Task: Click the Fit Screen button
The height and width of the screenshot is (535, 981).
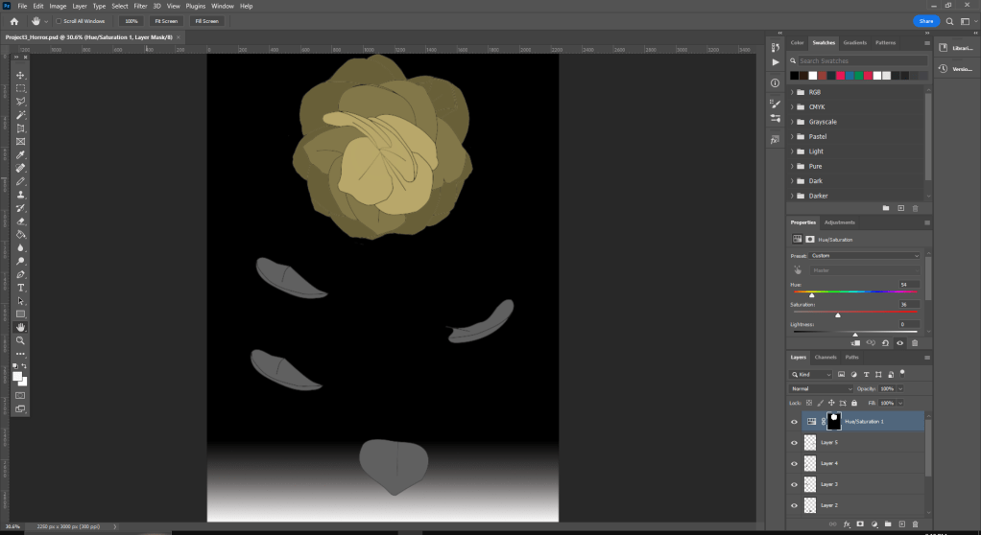Action: click(166, 20)
